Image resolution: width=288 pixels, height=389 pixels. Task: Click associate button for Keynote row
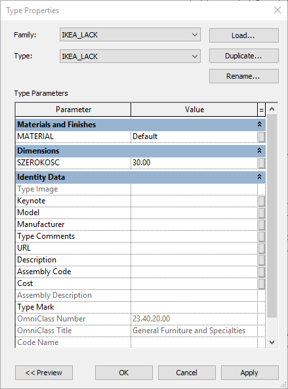click(x=262, y=201)
